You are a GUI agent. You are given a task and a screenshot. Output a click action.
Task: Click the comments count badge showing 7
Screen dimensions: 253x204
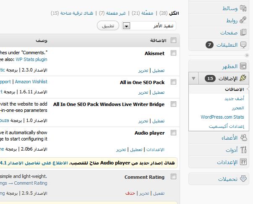[x=210, y=45]
